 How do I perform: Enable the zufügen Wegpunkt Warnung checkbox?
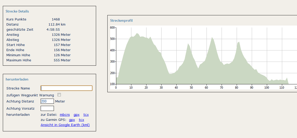coord(59,95)
